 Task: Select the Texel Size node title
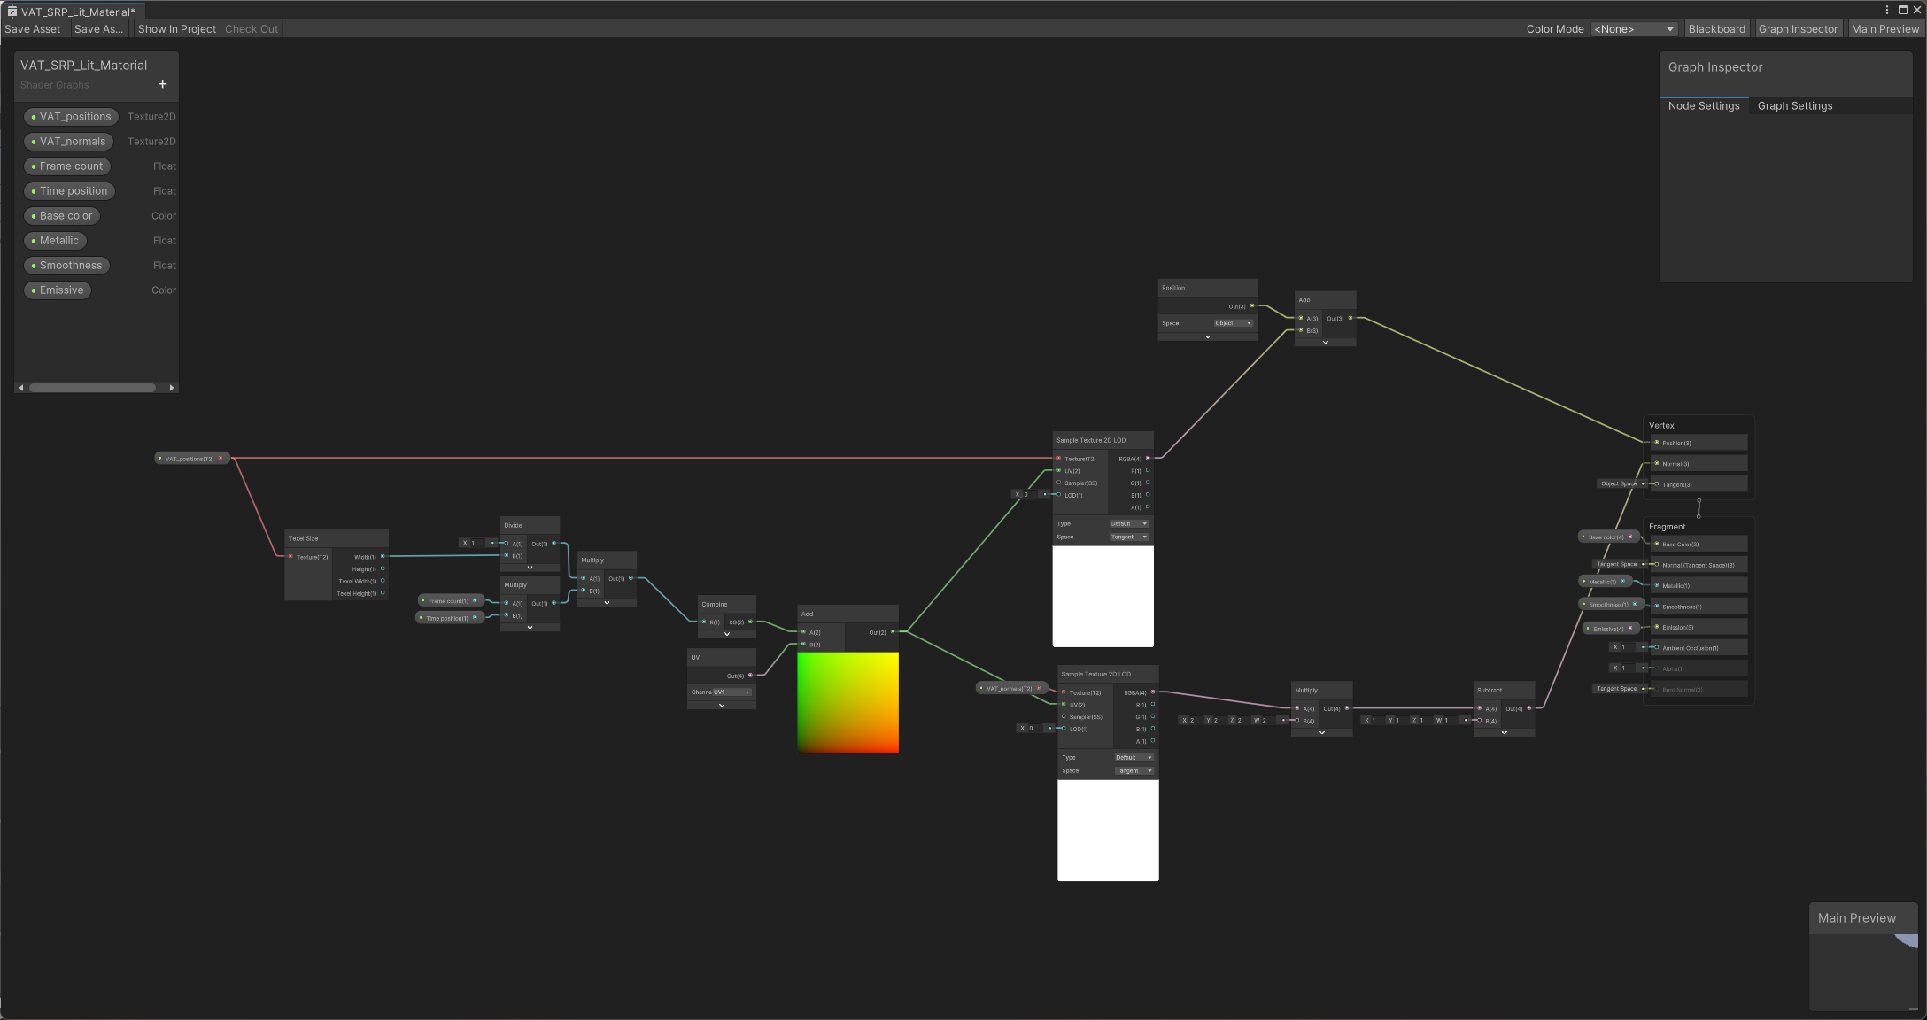click(304, 538)
